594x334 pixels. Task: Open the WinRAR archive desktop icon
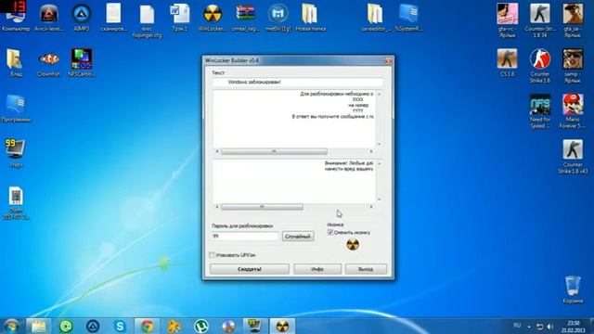(245, 17)
